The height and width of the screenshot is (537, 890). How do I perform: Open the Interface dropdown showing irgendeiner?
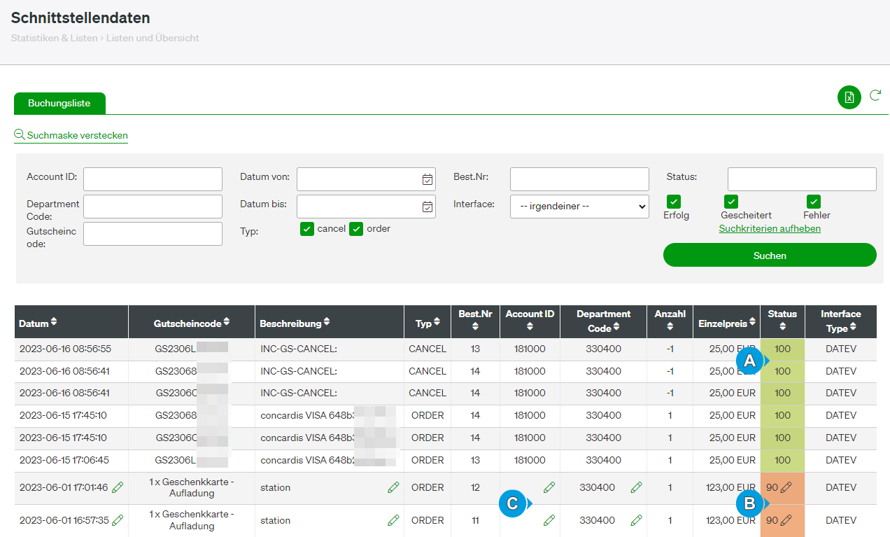pos(579,207)
